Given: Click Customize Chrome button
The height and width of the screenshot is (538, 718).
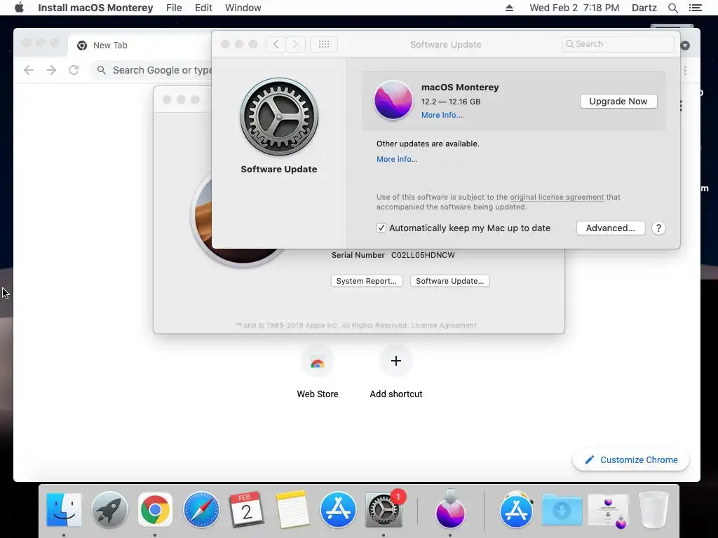Looking at the screenshot, I should tap(631, 460).
